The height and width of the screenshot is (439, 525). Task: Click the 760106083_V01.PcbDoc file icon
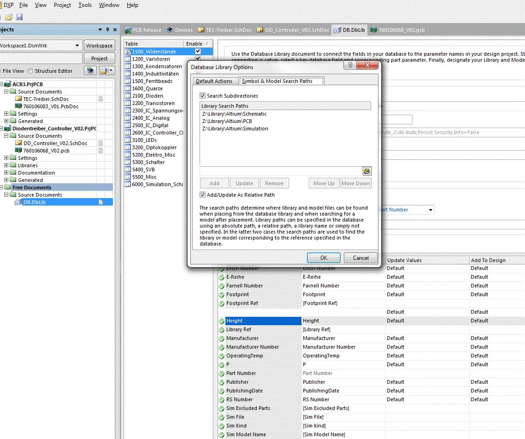19,106
